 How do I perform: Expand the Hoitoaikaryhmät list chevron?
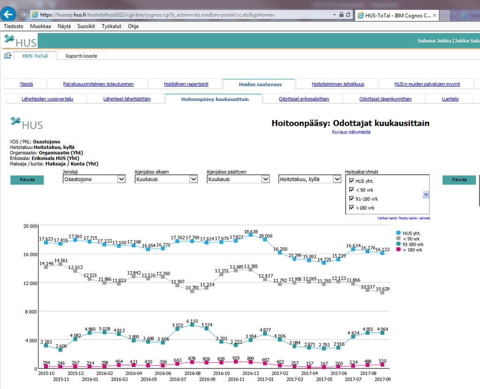(x=426, y=195)
